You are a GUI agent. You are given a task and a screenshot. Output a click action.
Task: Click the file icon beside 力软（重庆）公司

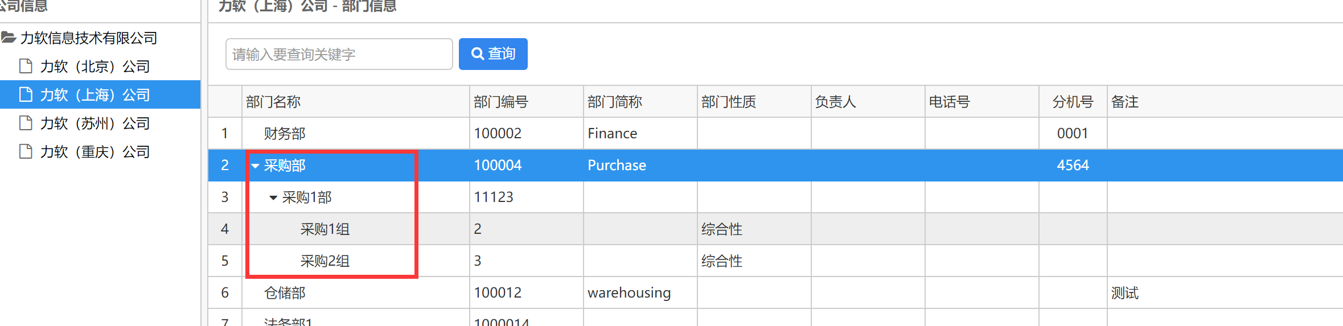pyautogui.click(x=26, y=151)
